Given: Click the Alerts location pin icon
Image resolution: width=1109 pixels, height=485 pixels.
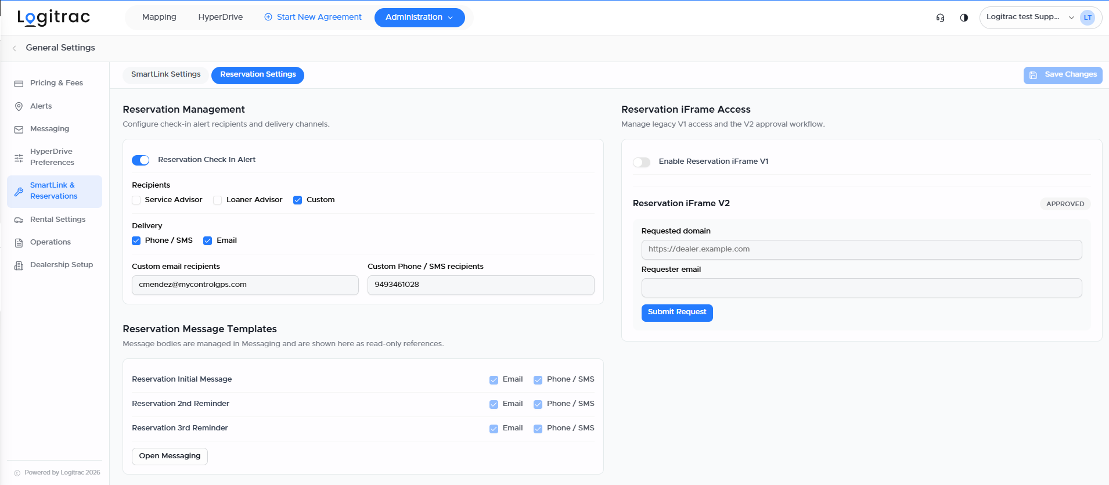Looking at the screenshot, I should tap(19, 106).
